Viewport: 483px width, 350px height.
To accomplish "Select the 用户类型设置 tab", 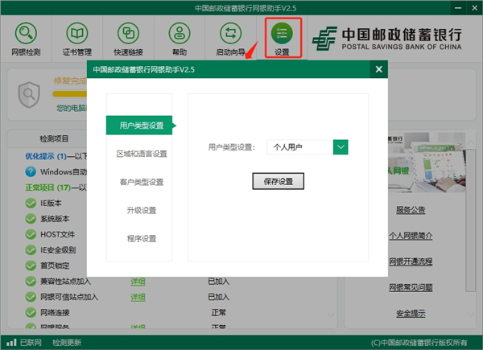I will 141,126.
